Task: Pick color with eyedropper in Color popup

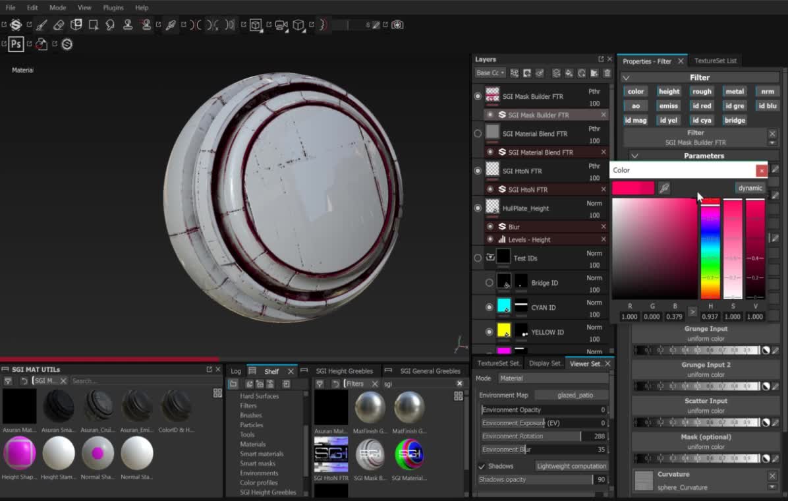Action: tap(664, 188)
